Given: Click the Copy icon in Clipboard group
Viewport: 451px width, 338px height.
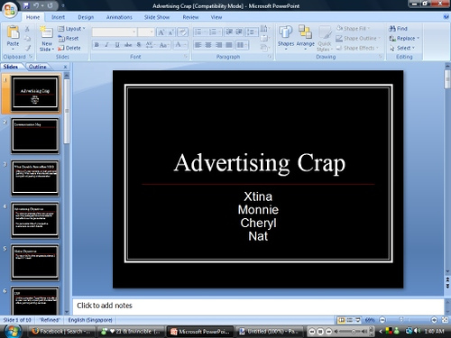Looking at the screenshot, I should click(27, 39).
